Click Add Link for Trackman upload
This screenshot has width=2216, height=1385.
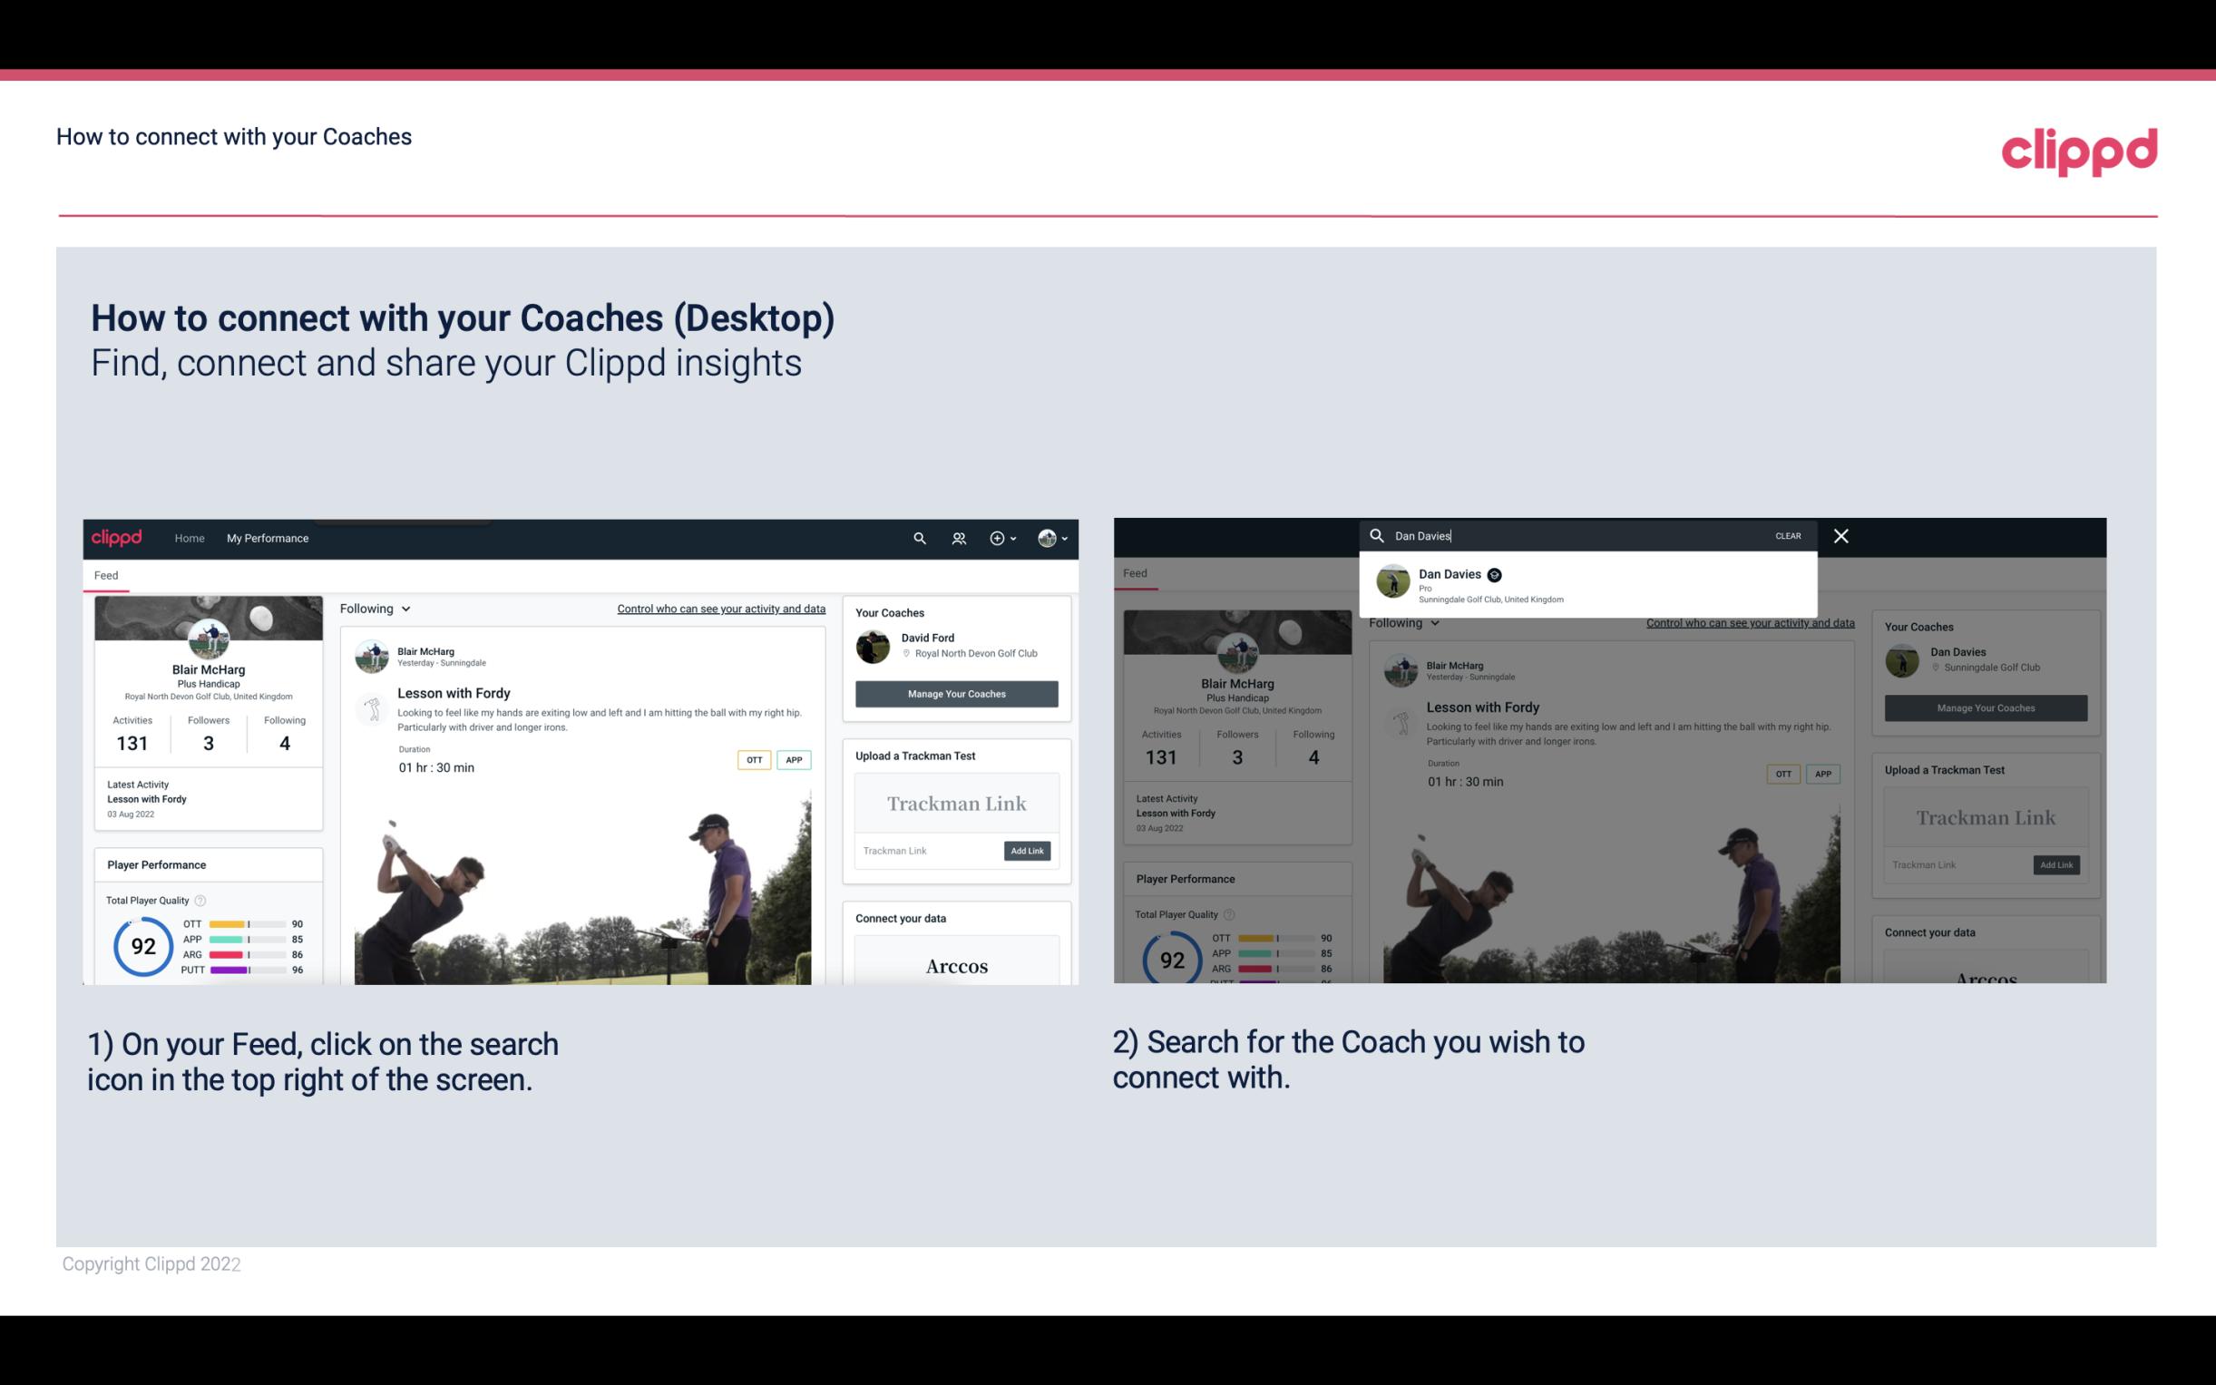(1028, 849)
